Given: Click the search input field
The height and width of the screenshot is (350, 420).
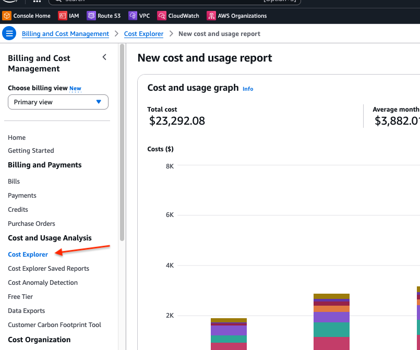Looking at the screenshot, I should click(x=175, y=2).
